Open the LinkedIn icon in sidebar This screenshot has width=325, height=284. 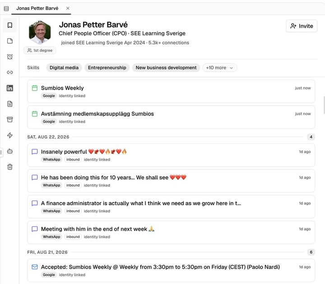click(10, 88)
